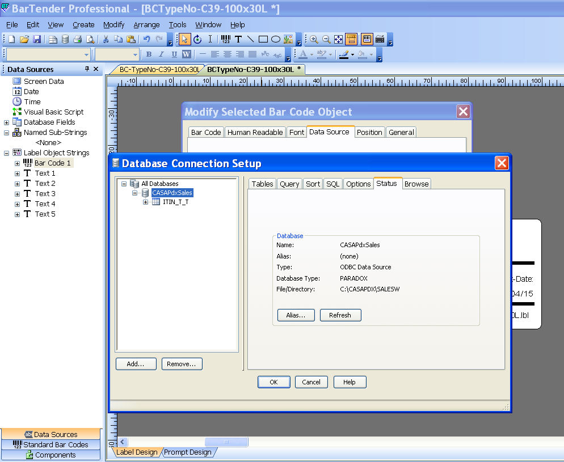
Task: Open the Arrange menu
Action: tap(146, 25)
